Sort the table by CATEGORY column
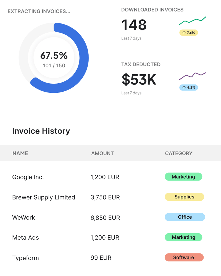 click(x=179, y=153)
